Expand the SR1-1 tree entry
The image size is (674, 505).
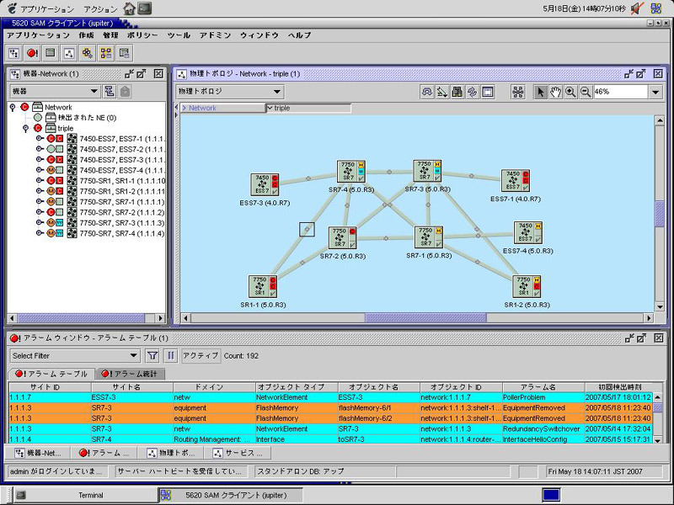click(x=39, y=180)
